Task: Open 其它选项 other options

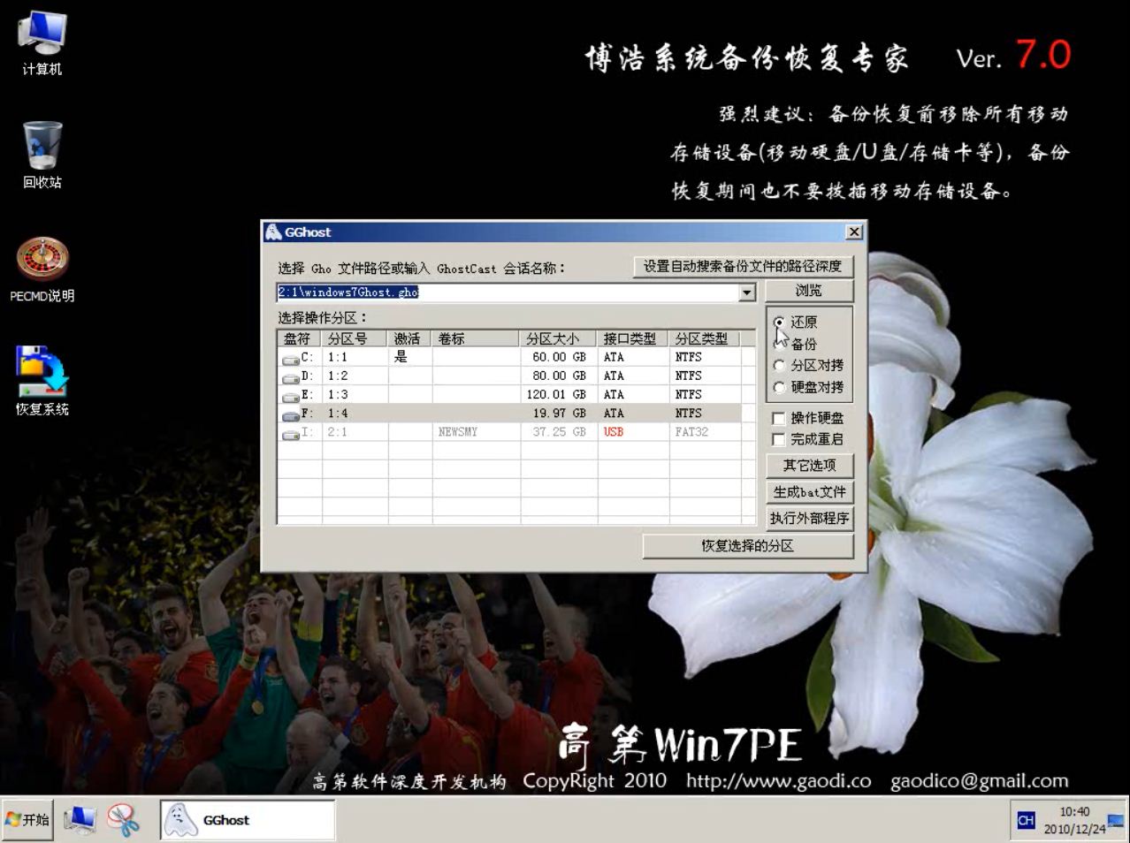Action: click(809, 465)
